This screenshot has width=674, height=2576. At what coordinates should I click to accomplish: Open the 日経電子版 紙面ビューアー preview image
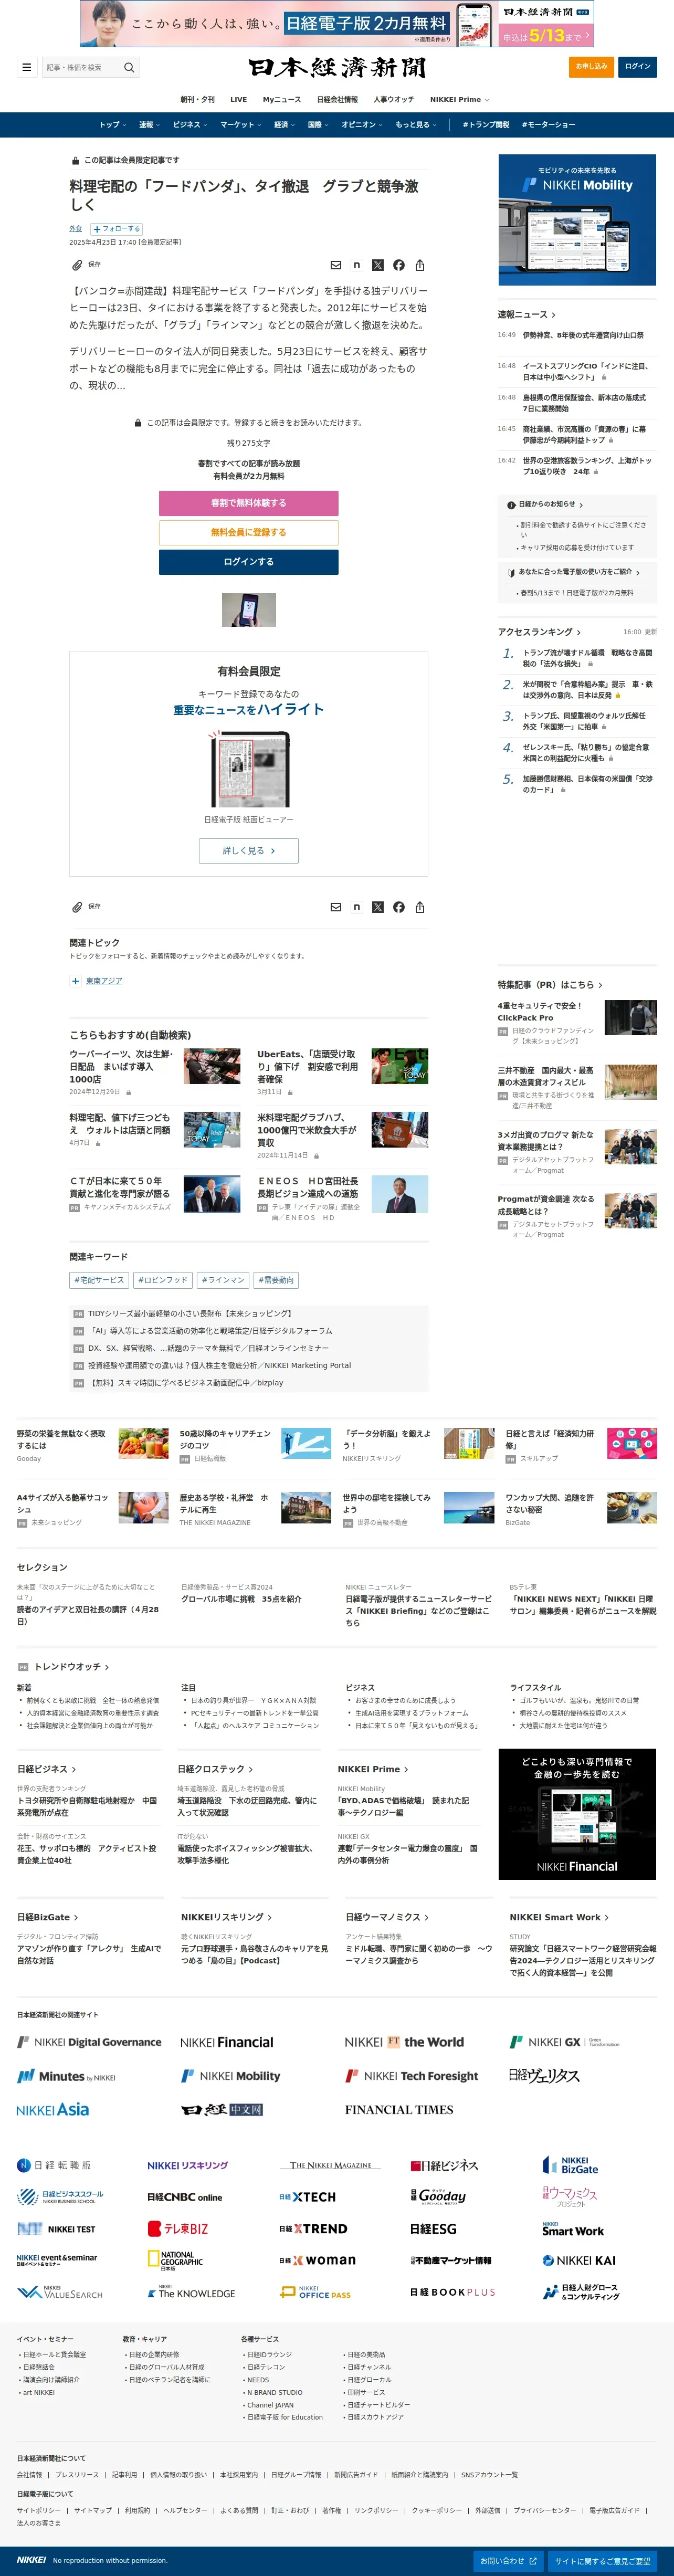pyautogui.click(x=248, y=769)
